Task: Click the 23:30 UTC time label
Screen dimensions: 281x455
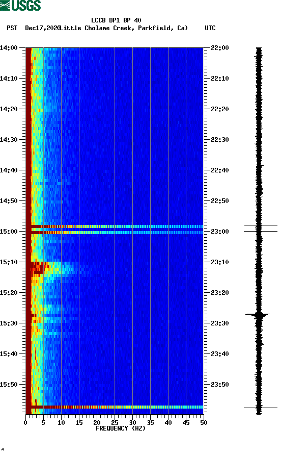Action: coord(219,323)
